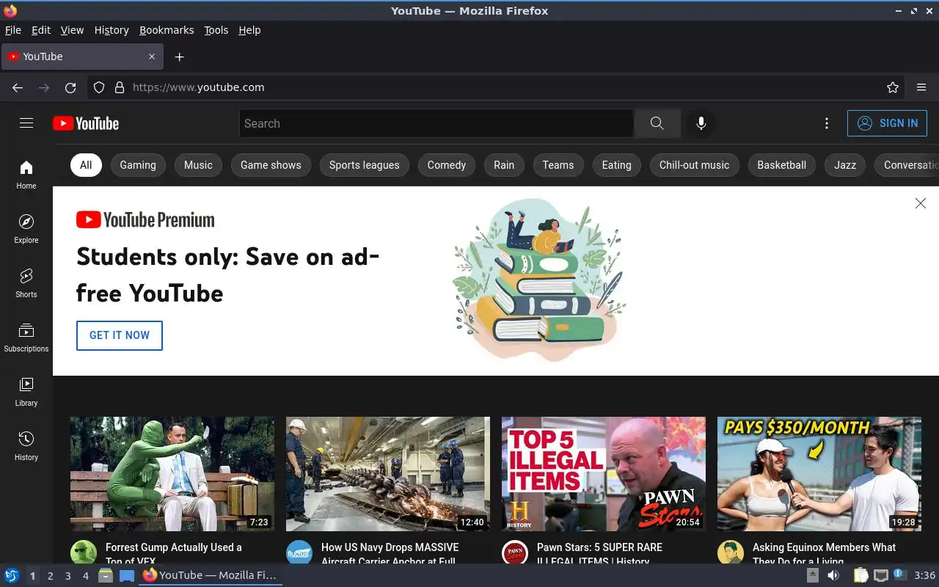
Task: Open the View menu
Action: [72, 30]
